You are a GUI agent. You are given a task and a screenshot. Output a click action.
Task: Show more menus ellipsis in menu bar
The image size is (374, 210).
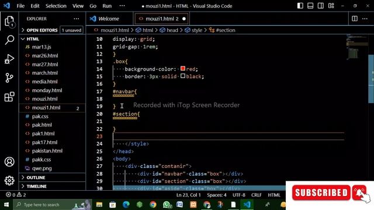pos(122,6)
